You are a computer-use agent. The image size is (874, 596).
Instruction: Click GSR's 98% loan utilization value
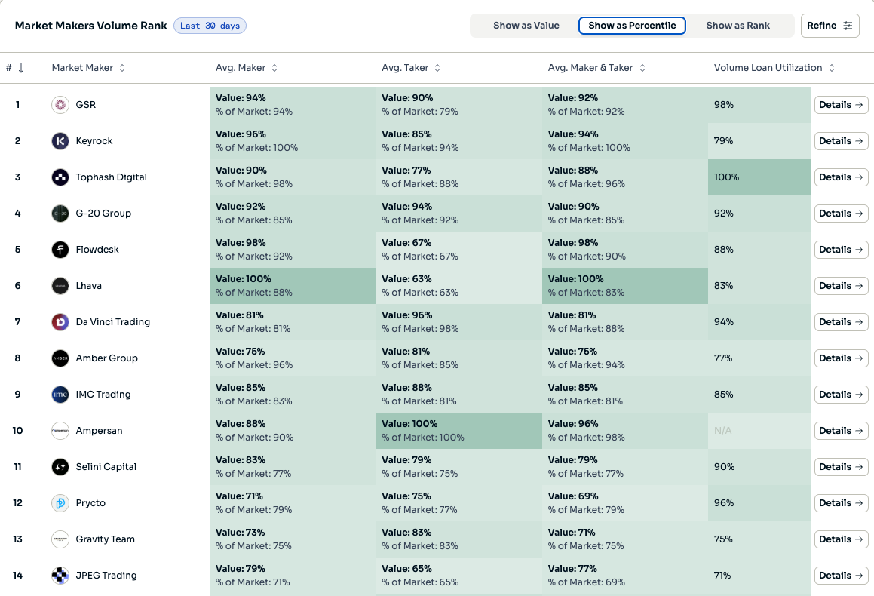723,105
